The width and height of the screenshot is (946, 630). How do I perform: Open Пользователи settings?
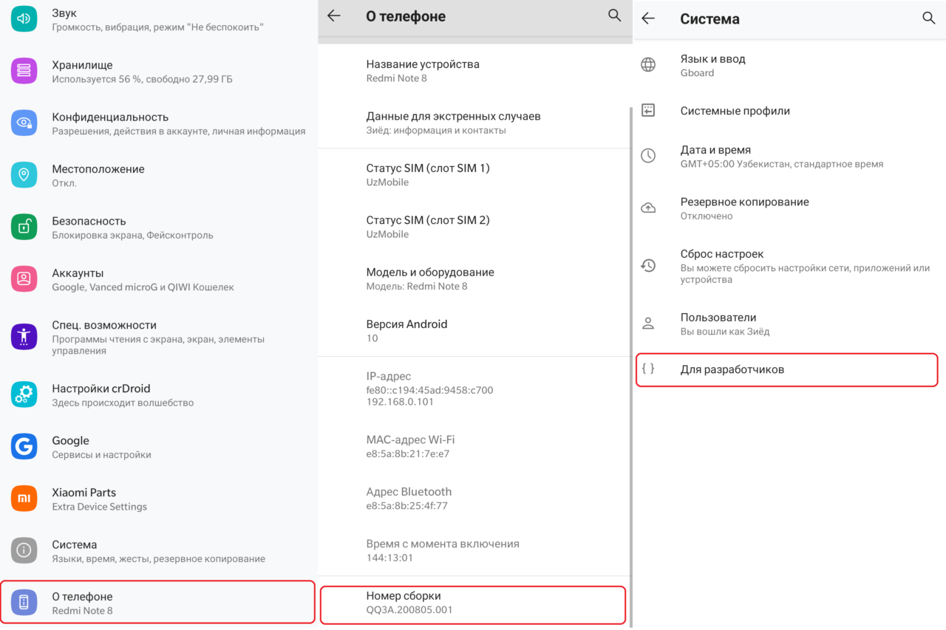coord(789,323)
